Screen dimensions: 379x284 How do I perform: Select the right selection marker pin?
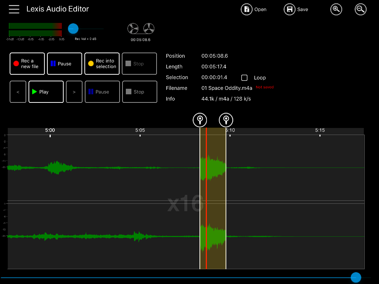(226, 120)
